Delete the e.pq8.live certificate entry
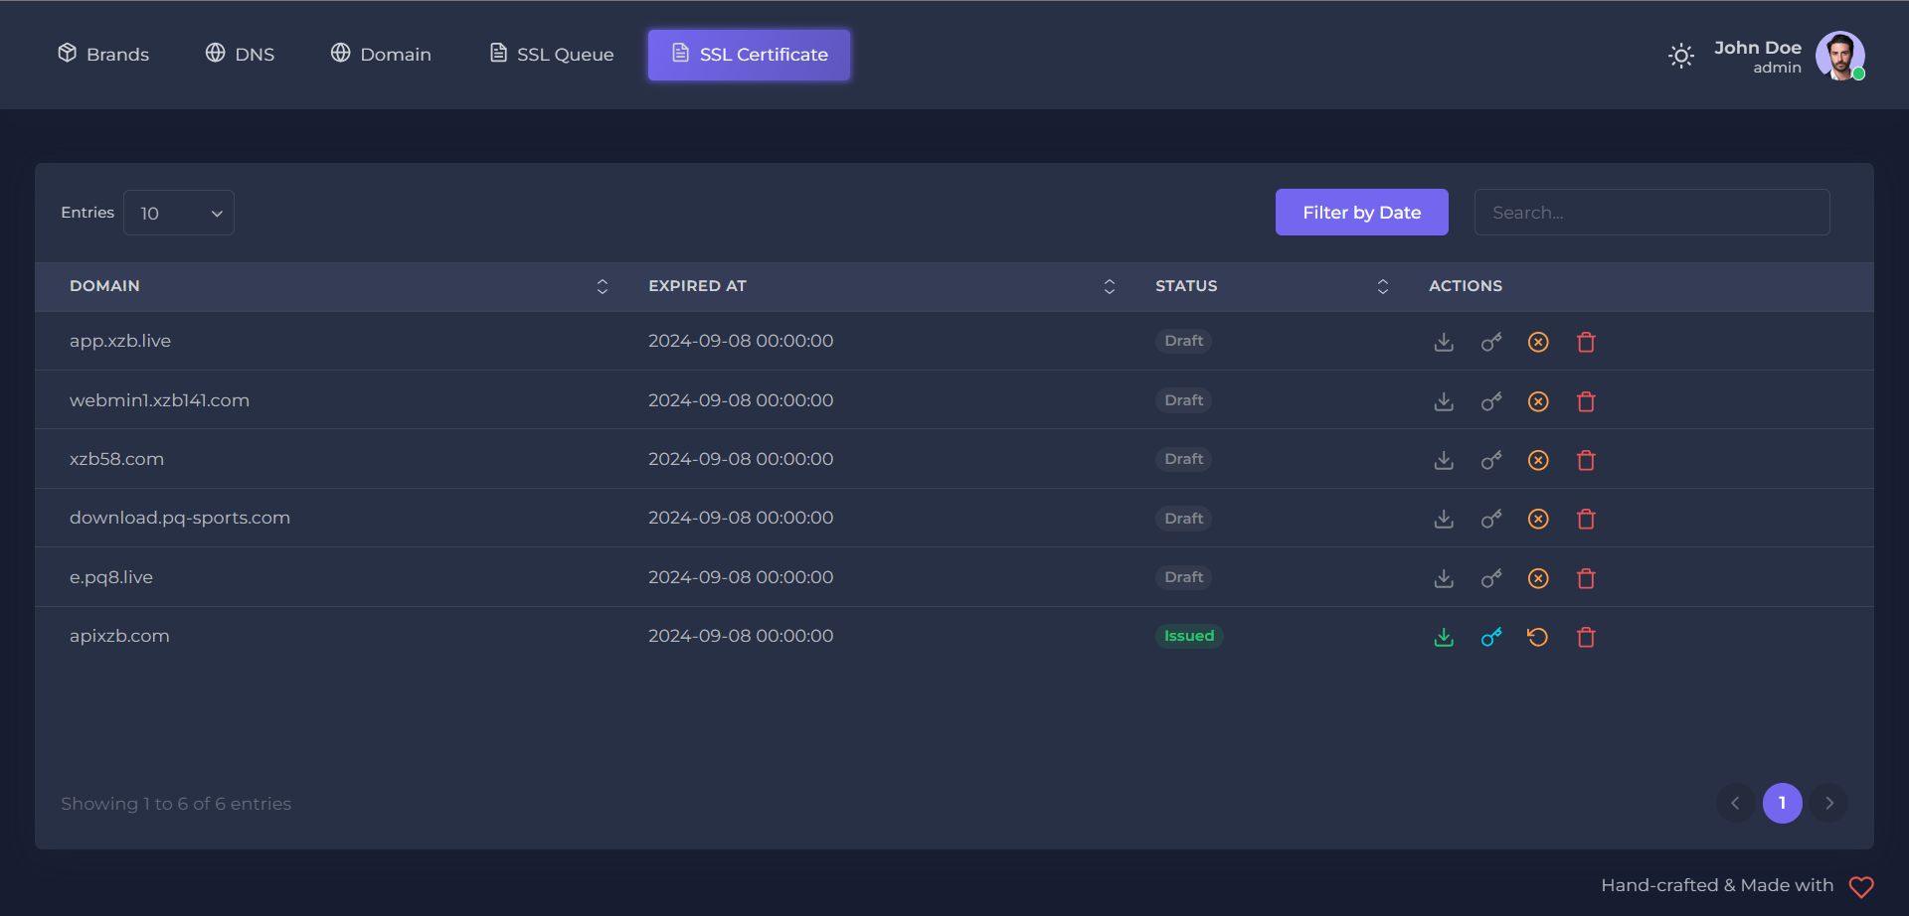 [x=1586, y=578]
